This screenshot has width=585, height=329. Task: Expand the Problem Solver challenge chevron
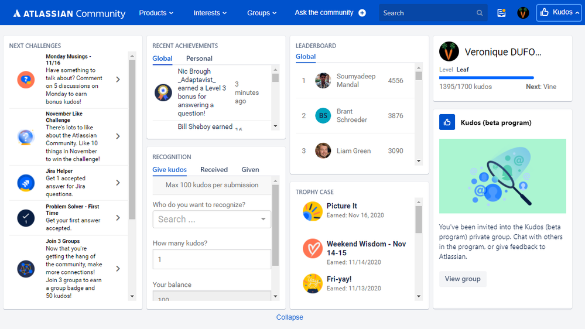coord(118,217)
